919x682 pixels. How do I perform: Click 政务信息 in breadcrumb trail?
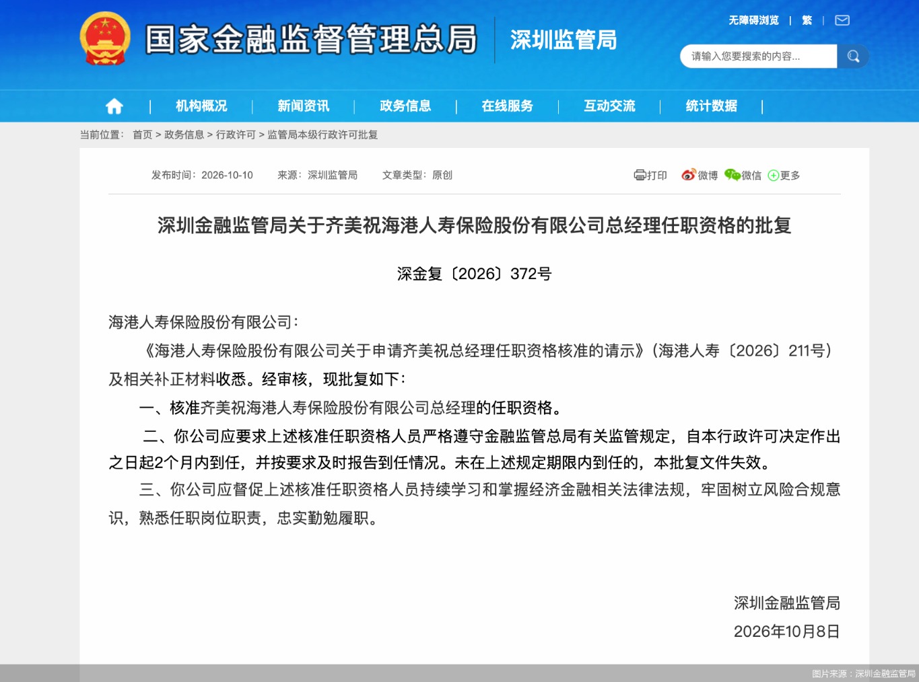click(184, 135)
